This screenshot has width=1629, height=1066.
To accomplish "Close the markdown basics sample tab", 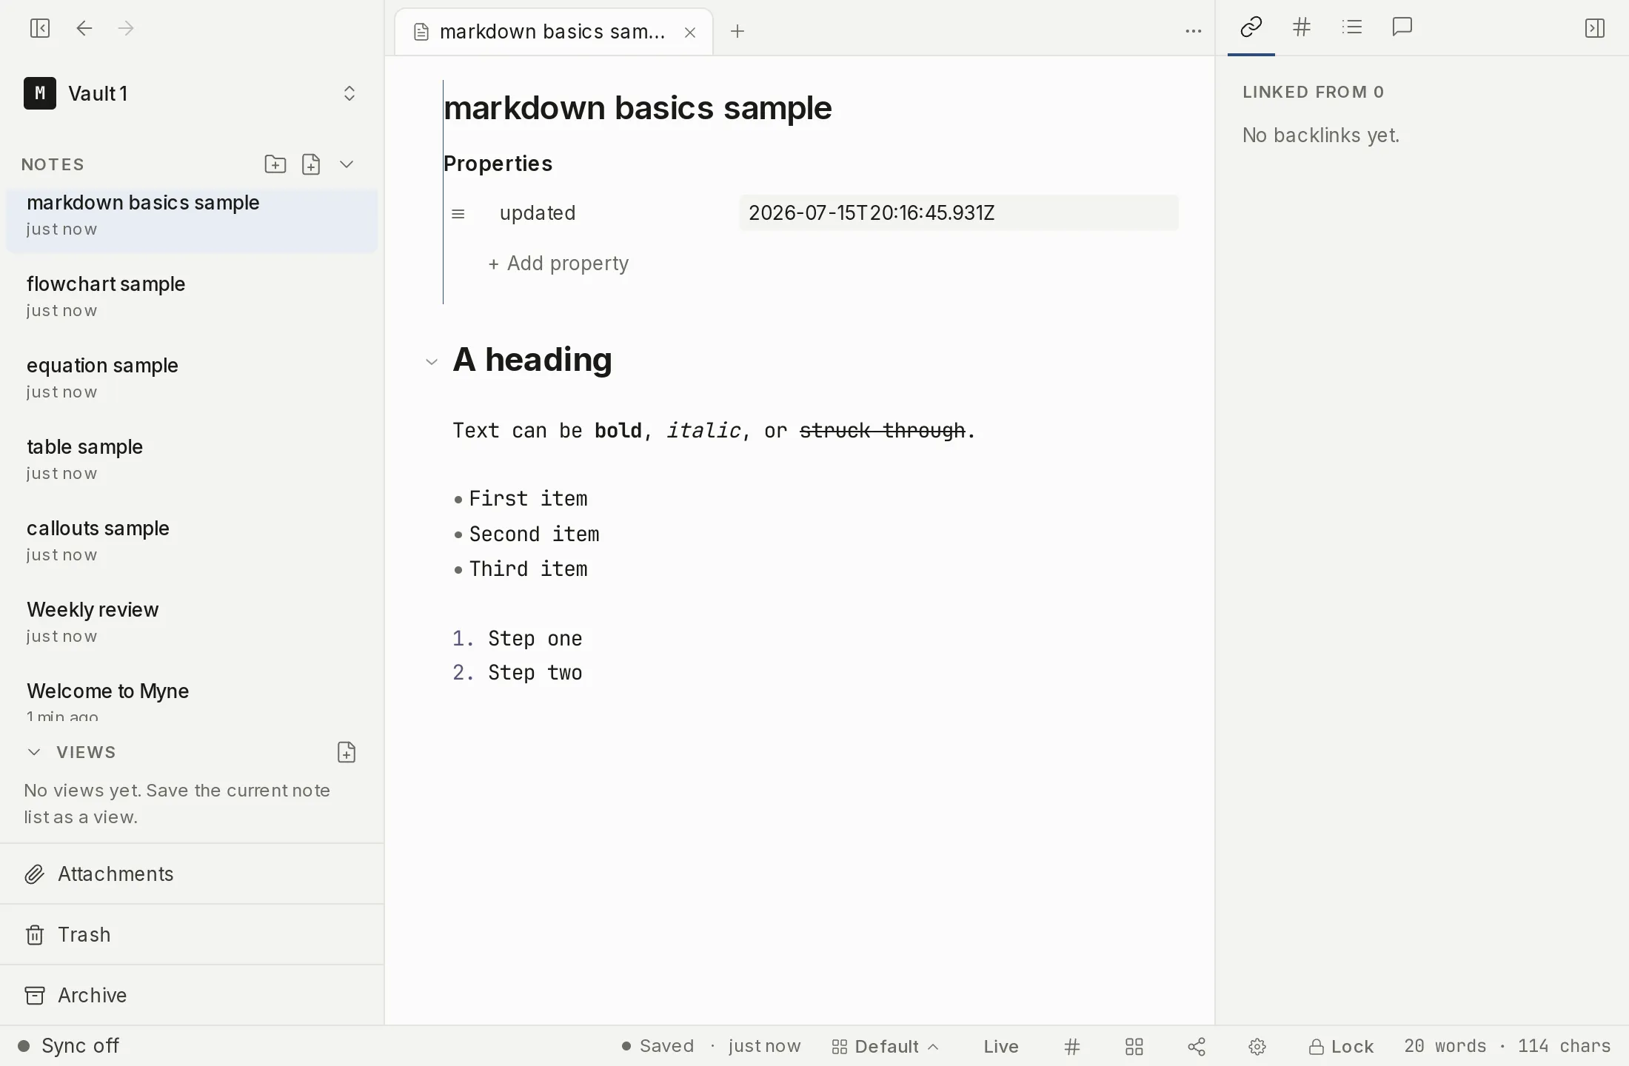I will point(690,33).
